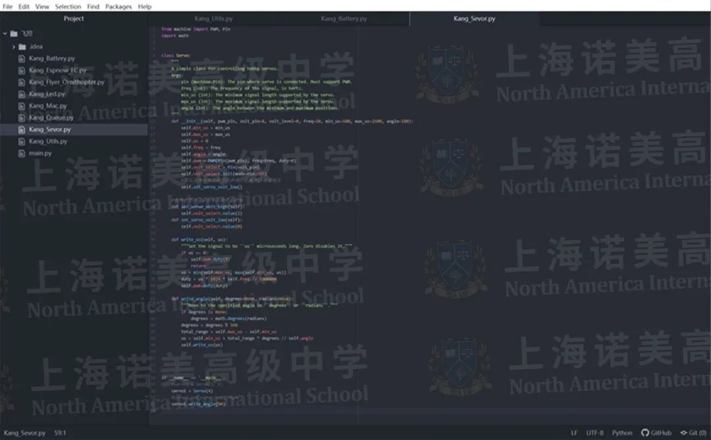Click the file icon of selected Kang_Sevor.py
Viewport: 711px width, 440px height.
(21, 129)
